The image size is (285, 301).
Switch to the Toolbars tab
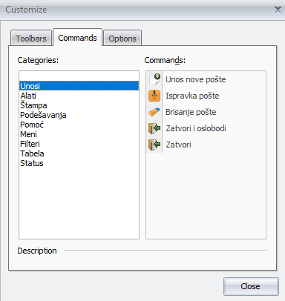31,39
